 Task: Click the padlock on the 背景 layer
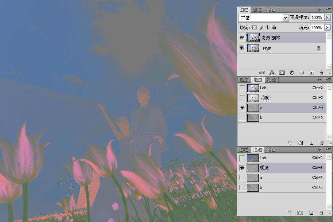(318, 48)
